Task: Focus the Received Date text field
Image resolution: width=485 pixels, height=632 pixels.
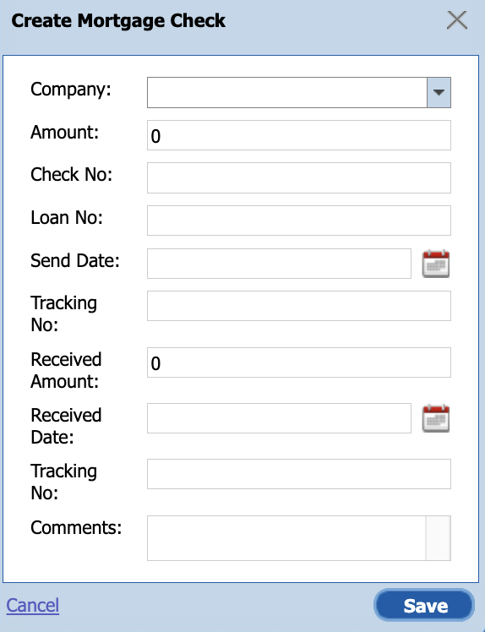Action: (279, 418)
